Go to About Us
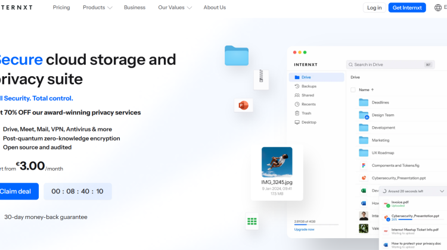The height and width of the screenshot is (250, 447). [215, 7]
